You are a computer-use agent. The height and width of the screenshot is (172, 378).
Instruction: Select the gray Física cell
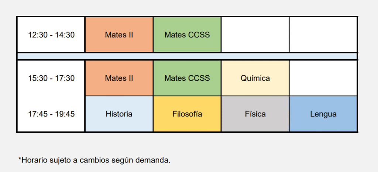tap(255, 114)
